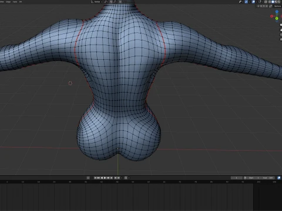Open the UV menu in the viewport header

tap(21, 2)
